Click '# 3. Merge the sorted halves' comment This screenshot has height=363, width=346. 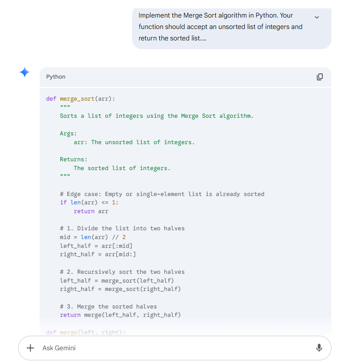click(x=108, y=306)
